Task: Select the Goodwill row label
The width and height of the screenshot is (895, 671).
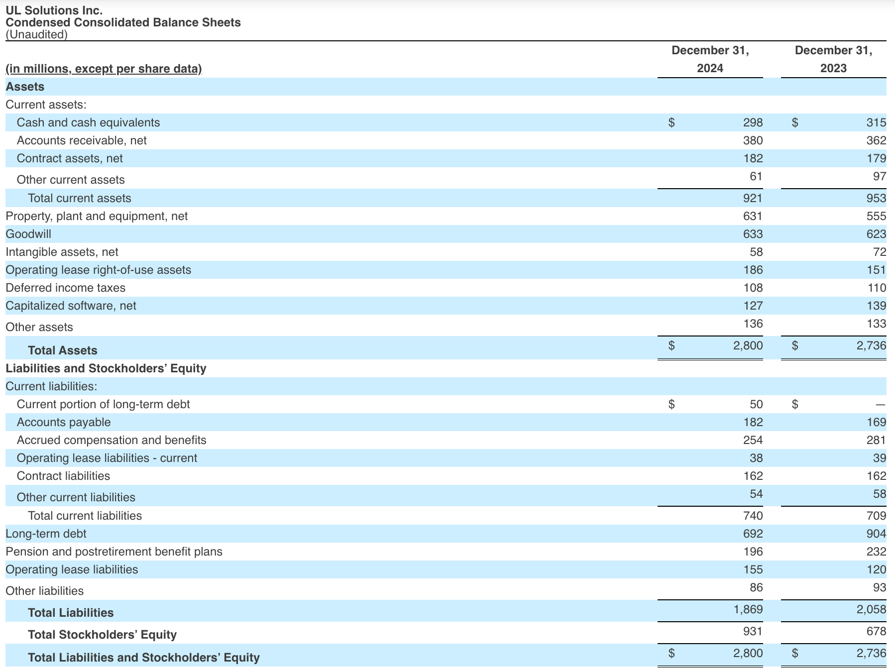Action: [x=28, y=234]
